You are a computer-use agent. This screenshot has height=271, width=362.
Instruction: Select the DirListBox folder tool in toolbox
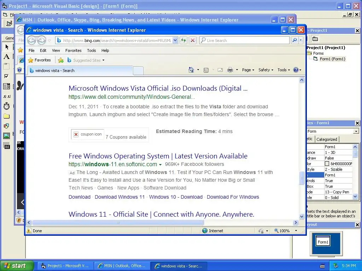coord(6,116)
